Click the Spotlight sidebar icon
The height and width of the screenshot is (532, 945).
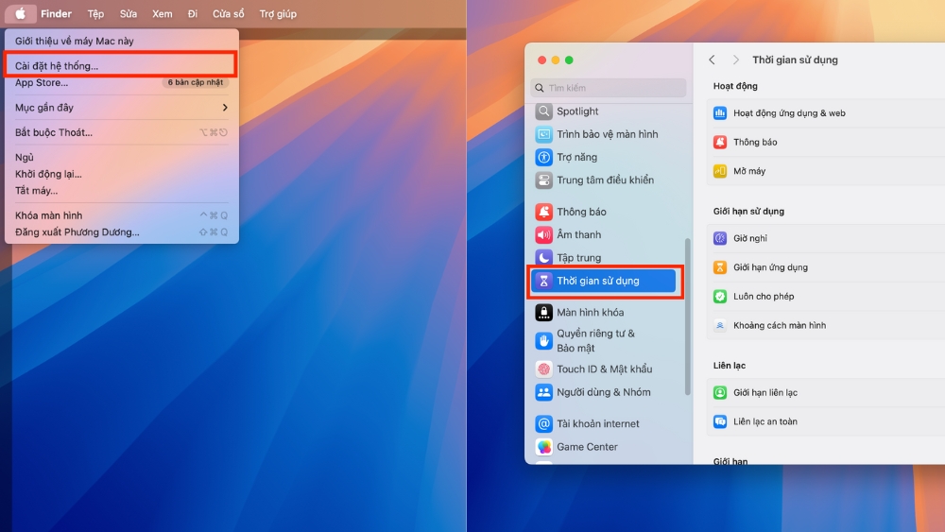click(543, 111)
